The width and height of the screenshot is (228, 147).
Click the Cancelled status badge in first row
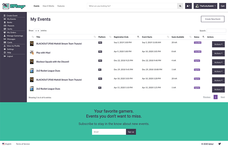[198, 43]
